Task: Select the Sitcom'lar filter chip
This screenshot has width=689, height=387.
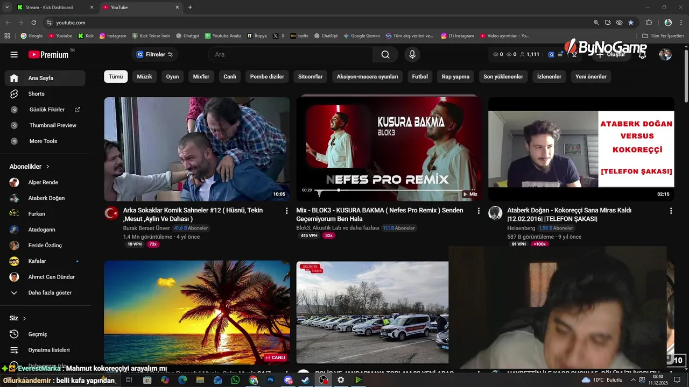Action: 311,76
